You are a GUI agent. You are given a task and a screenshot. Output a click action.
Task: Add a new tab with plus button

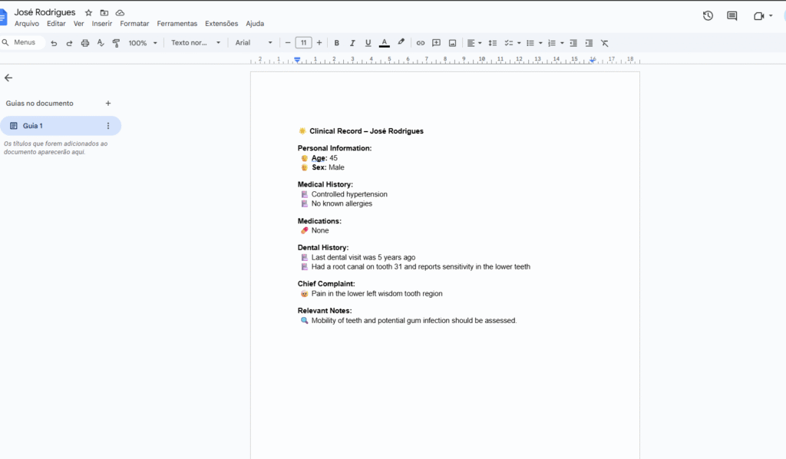pos(108,103)
